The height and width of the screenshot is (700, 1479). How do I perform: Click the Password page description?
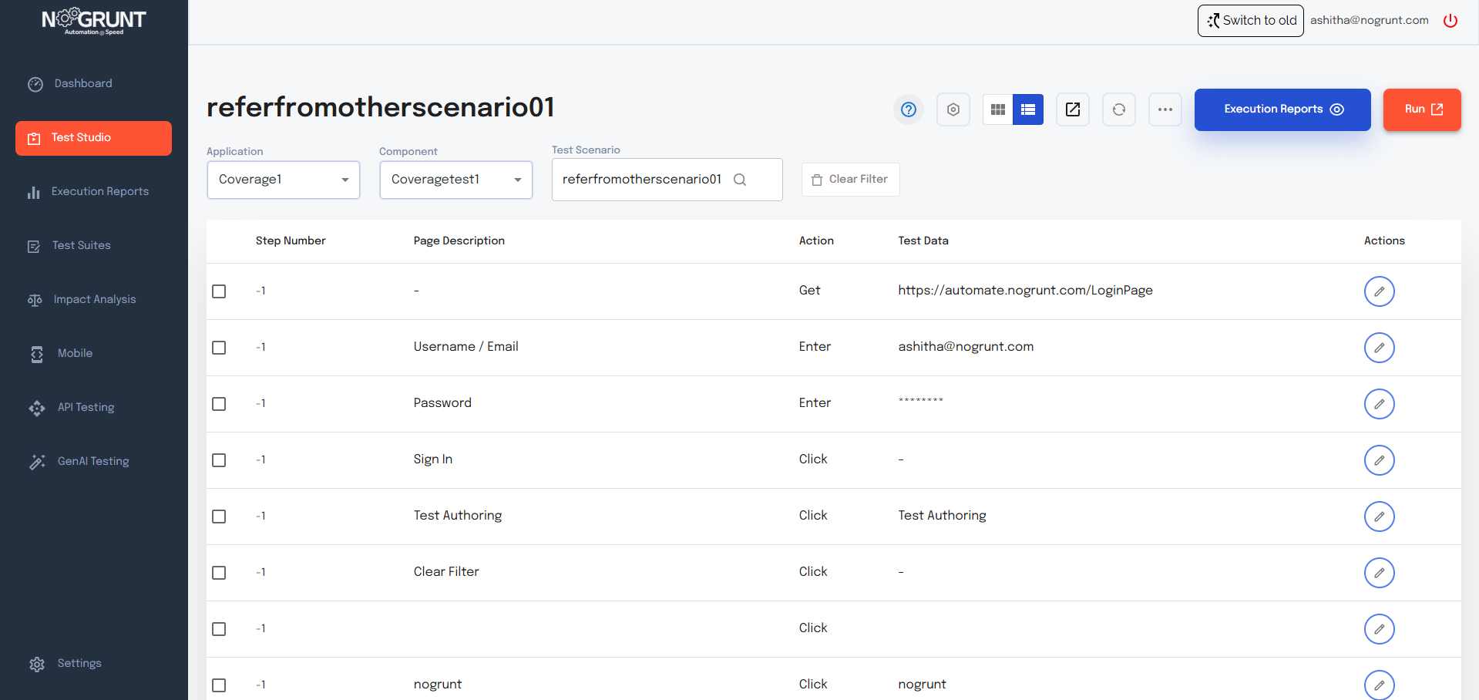pyautogui.click(x=442, y=403)
